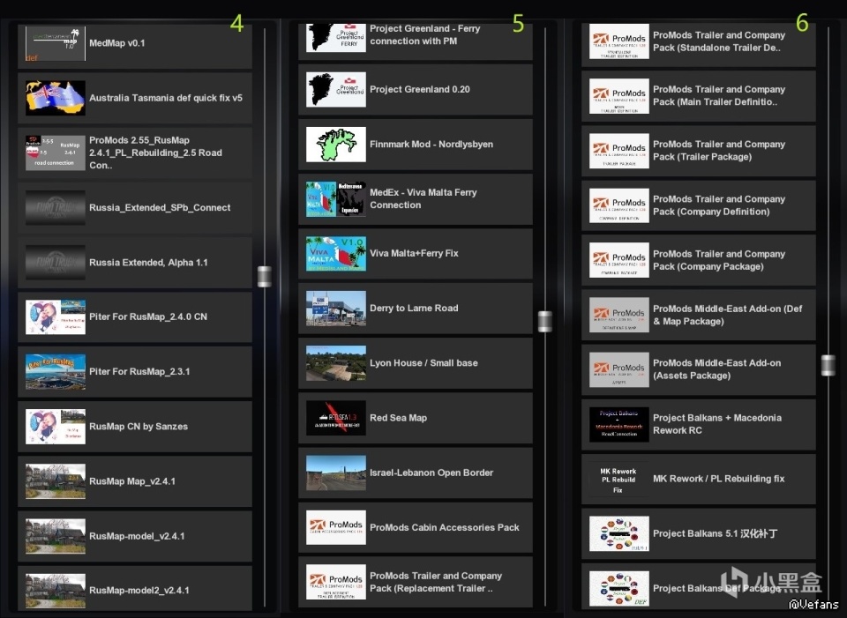The image size is (847, 618).
Task: Click the ProMods Main Trailer Definition icon
Action: [x=619, y=97]
